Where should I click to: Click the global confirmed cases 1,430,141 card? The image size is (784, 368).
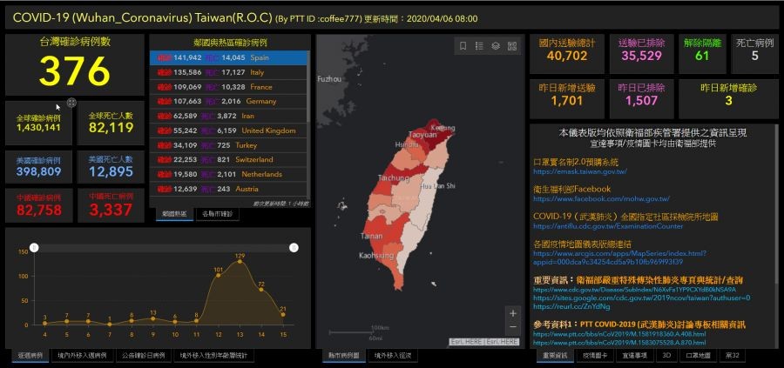[38, 124]
